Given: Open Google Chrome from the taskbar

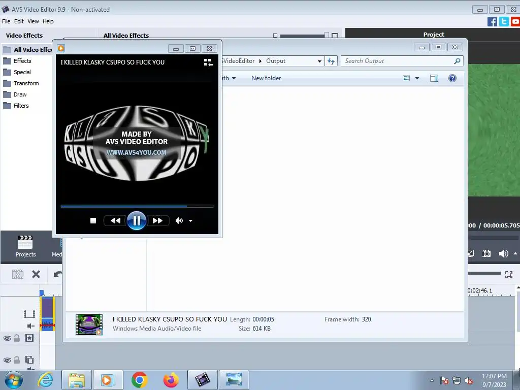Looking at the screenshot, I should [x=139, y=380].
